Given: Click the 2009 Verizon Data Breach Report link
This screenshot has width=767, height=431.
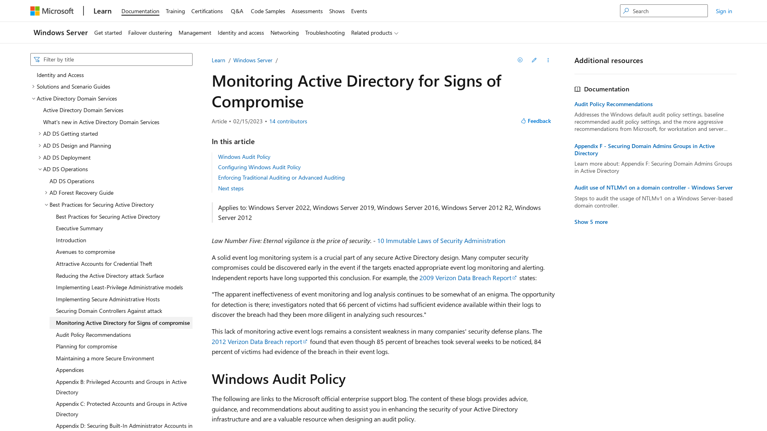Looking at the screenshot, I should coord(465,277).
